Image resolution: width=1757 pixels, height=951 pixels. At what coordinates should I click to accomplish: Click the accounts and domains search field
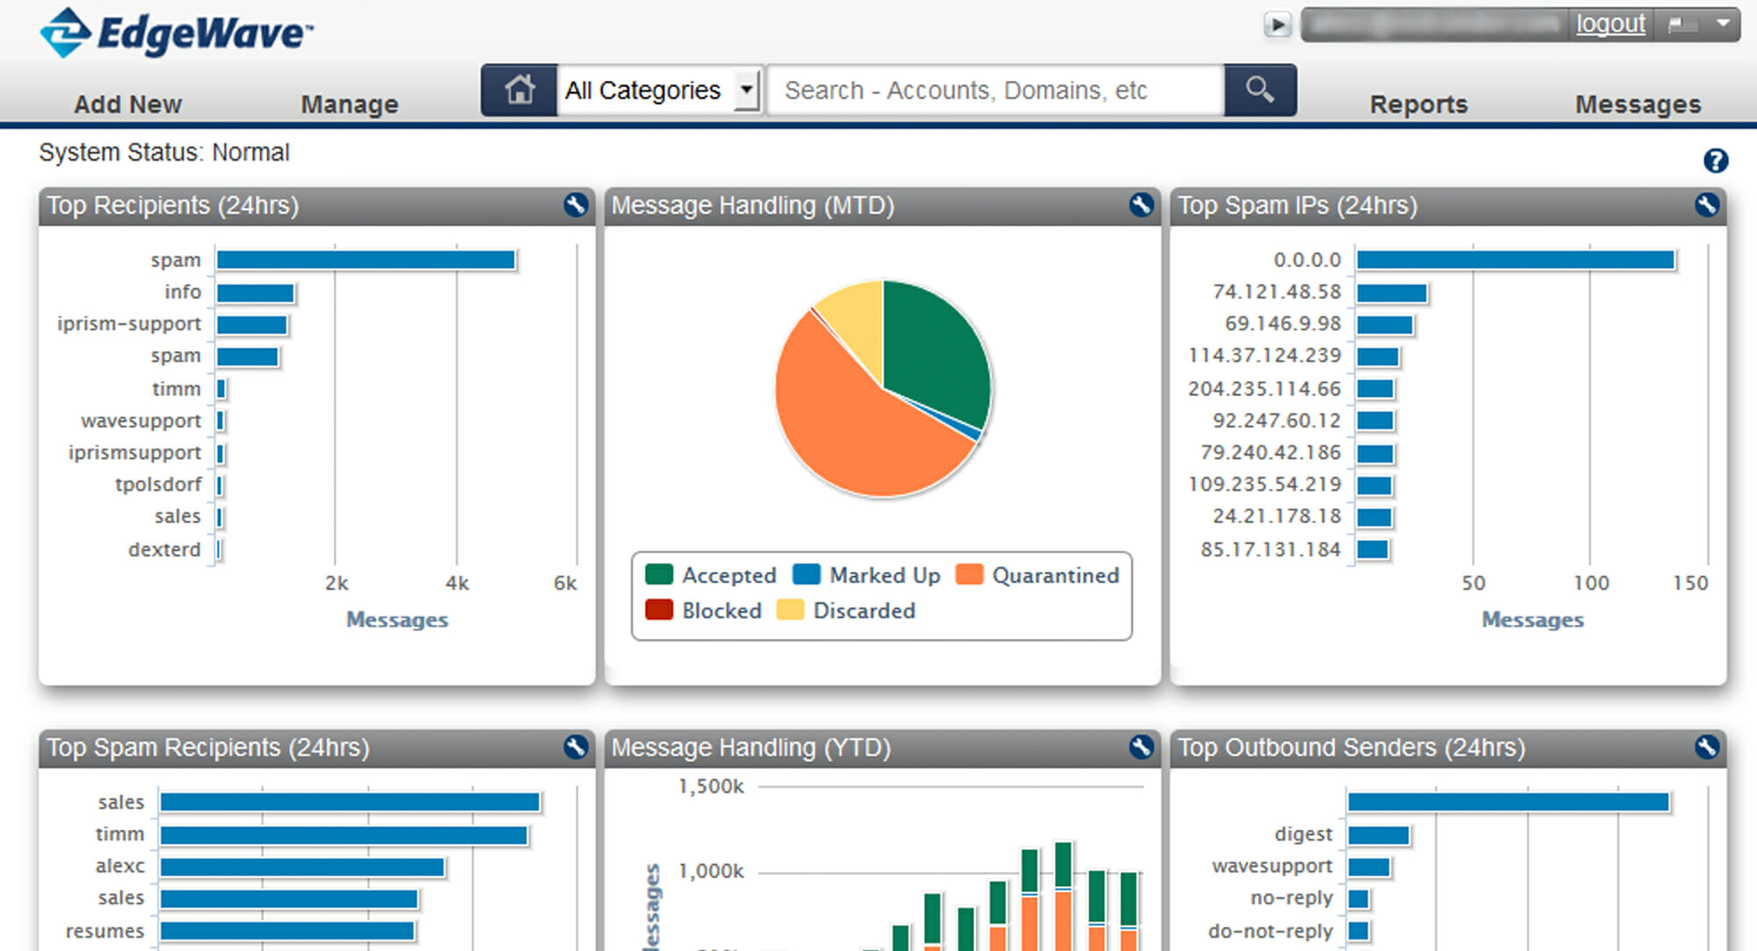tap(994, 90)
